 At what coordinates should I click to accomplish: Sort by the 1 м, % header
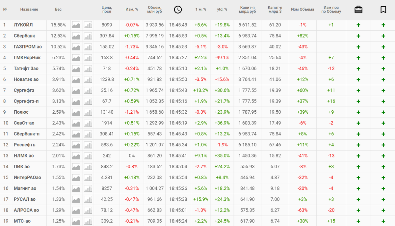tap(201, 10)
